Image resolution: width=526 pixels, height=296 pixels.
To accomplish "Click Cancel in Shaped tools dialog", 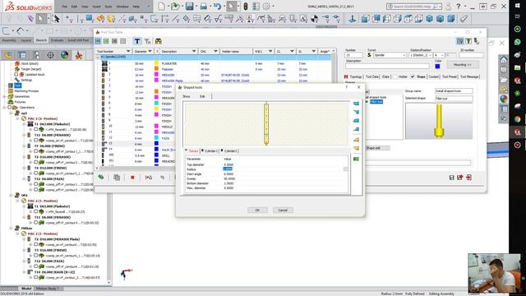I will 283,210.
